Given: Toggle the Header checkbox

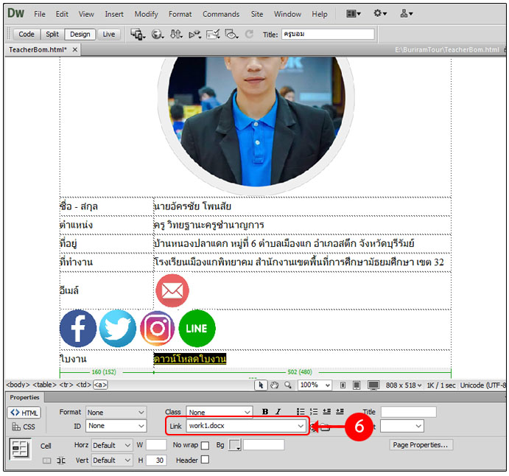Looking at the screenshot, I should 206,460.
